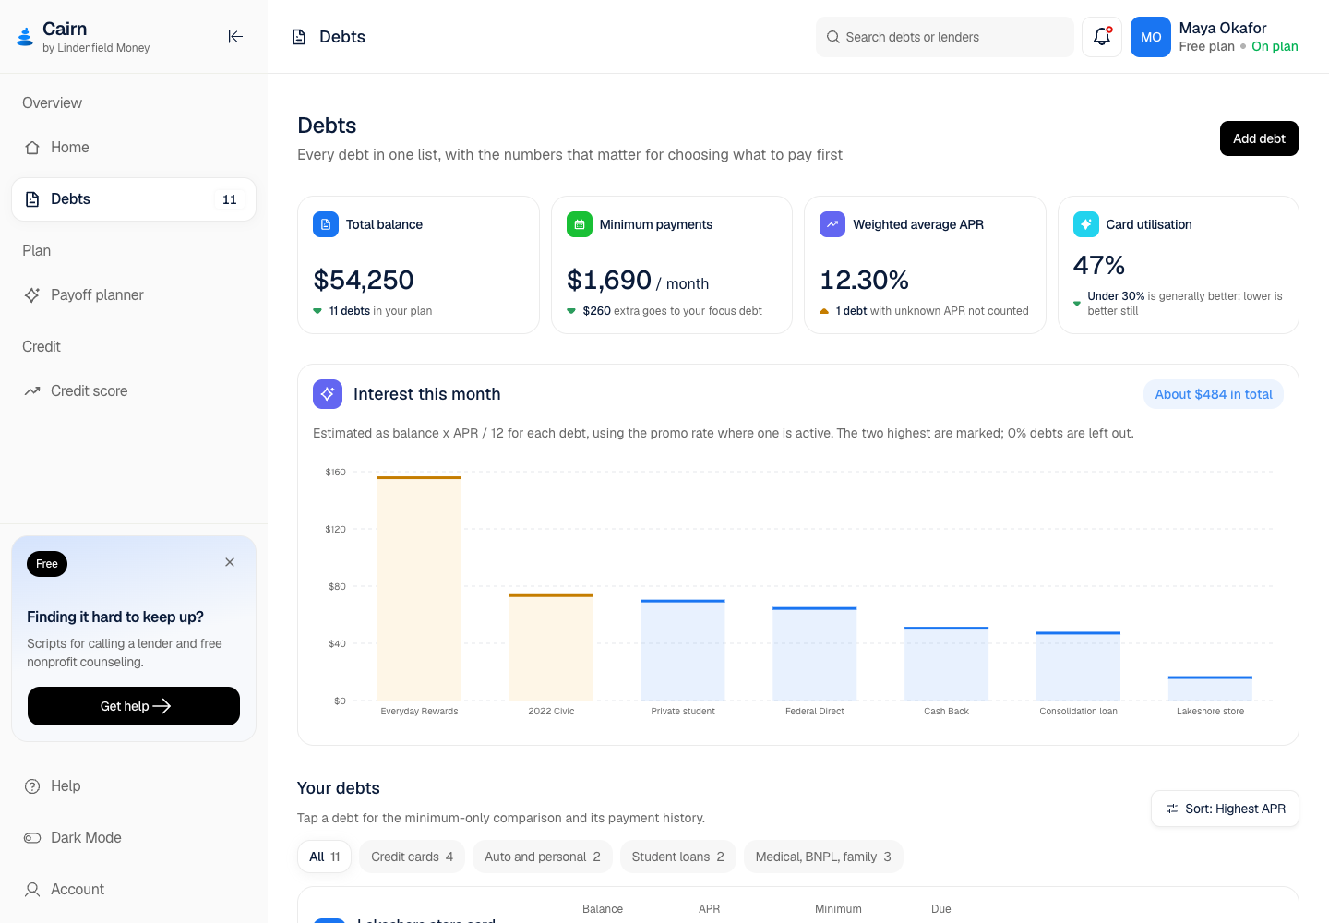Click the Minimum payments calendar icon
Viewport: 1329px width, 923px height.
tap(580, 224)
